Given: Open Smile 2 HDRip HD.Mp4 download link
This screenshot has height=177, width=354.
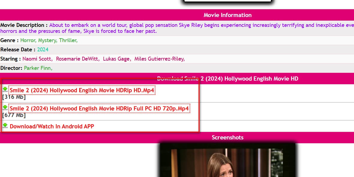Looking at the screenshot, I should (x=82, y=90).
